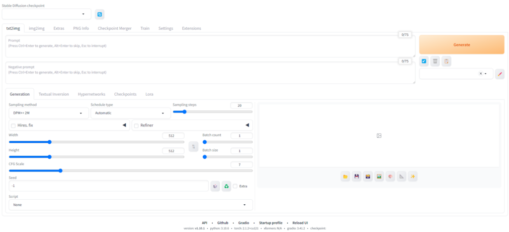509x232 pixels.
Task: Click the Batch size slider
Action: [x=228, y=157]
